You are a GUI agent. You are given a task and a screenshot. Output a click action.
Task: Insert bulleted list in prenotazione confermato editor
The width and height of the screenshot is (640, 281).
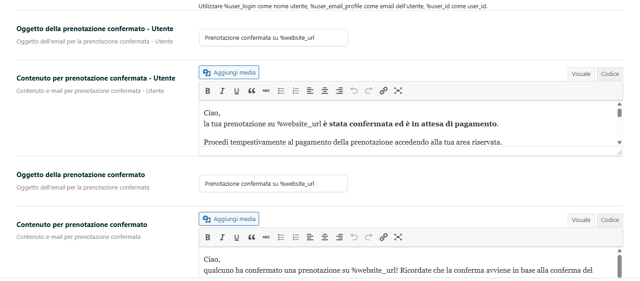coord(281,237)
